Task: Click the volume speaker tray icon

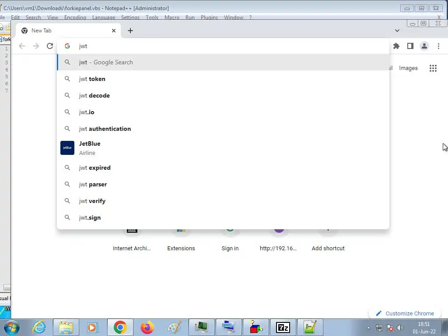Action: [x=400, y=328]
